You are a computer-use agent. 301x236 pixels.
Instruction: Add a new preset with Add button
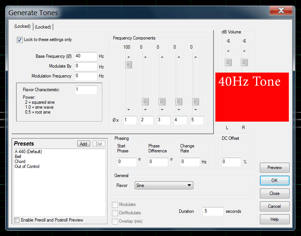tap(83, 144)
